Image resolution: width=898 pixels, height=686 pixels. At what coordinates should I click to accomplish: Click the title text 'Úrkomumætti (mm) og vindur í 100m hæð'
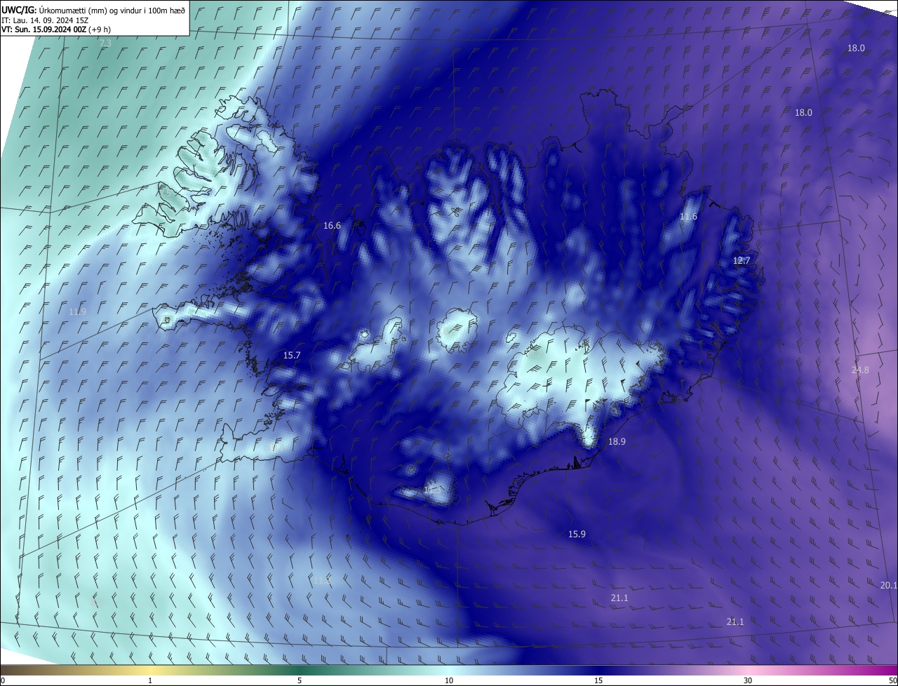pos(113,10)
